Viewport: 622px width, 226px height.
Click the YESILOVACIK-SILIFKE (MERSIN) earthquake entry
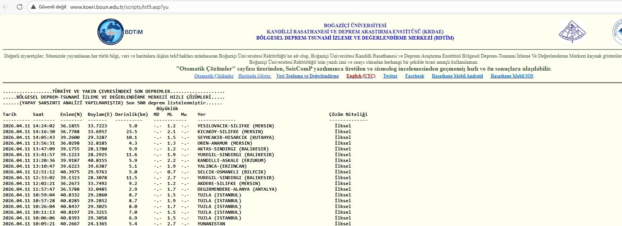pyautogui.click(x=236, y=126)
